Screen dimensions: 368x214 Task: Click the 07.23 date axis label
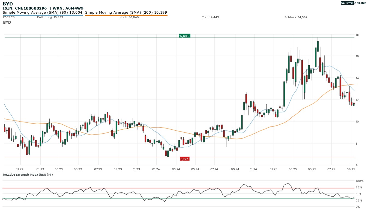click(98, 169)
